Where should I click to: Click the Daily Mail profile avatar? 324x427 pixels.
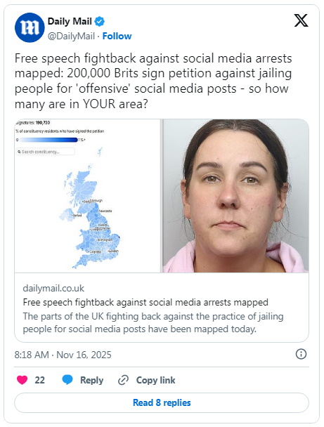pyautogui.click(x=30, y=27)
